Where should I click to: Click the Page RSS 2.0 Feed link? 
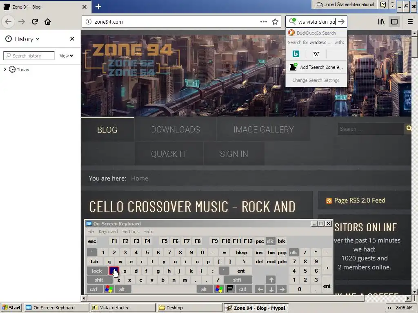coord(360,201)
